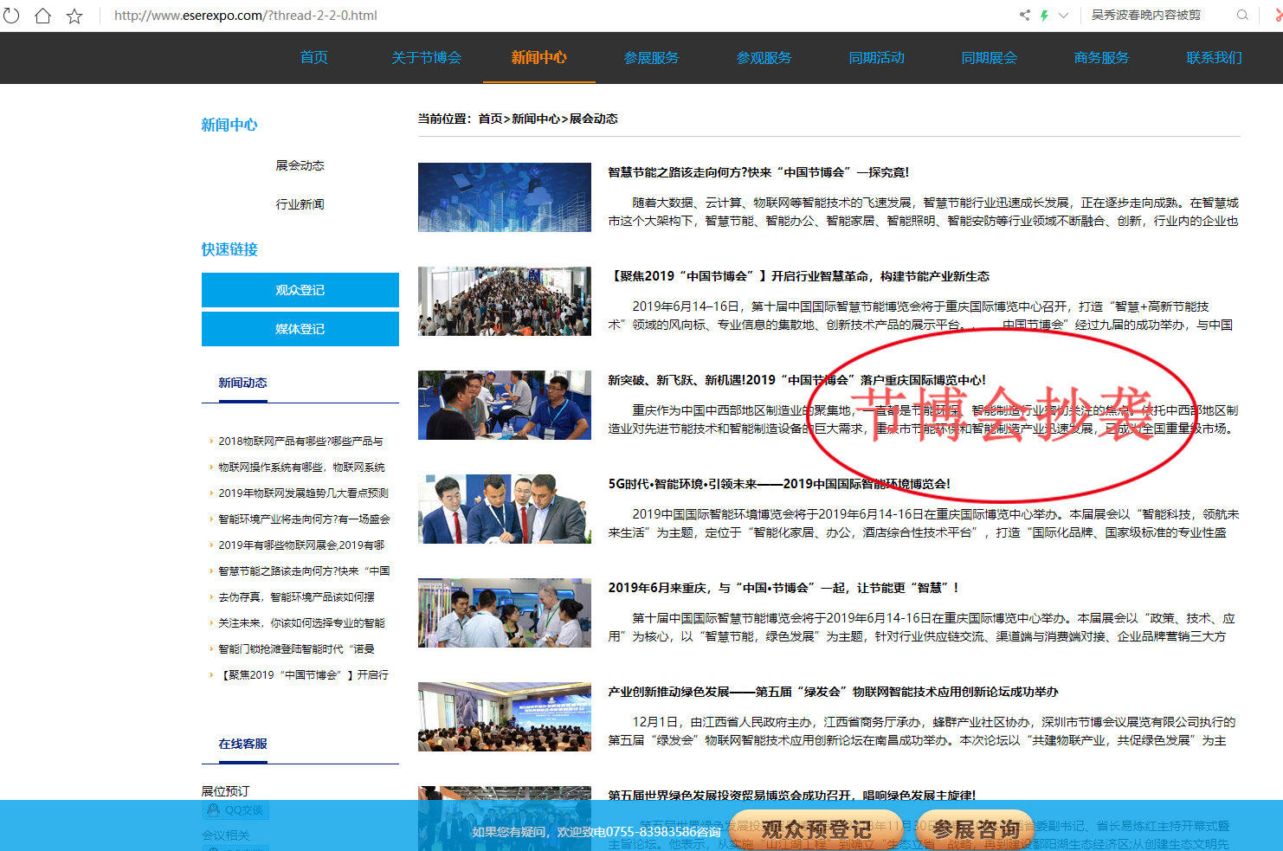
Task: Open 同期活动 in the top navigation
Action: click(x=877, y=58)
